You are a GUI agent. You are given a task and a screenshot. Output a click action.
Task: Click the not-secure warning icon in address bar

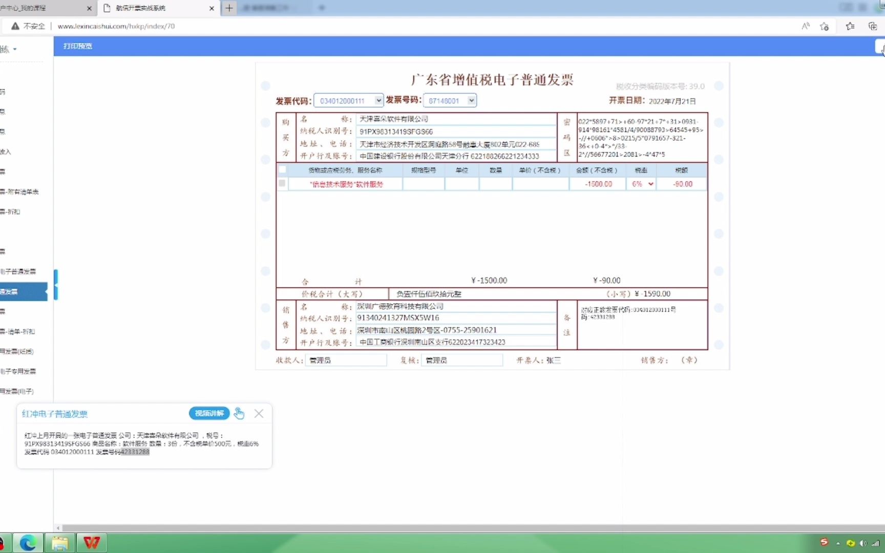coord(15,26)
